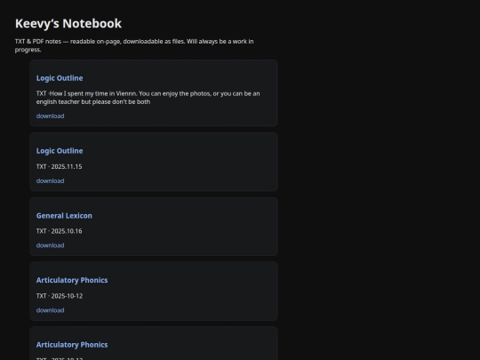Download the Articulatory Phonics note dated 2025-10-12
The image size is (480, 360).
click(50, 310)
